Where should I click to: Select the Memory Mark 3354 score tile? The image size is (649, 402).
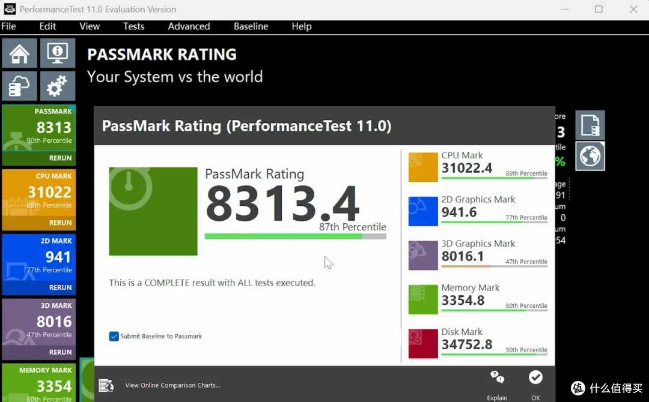(x=39, y=383)
